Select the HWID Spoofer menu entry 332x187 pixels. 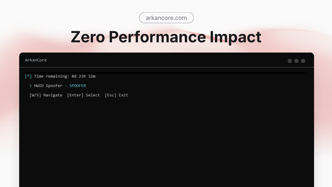[48, 86]
